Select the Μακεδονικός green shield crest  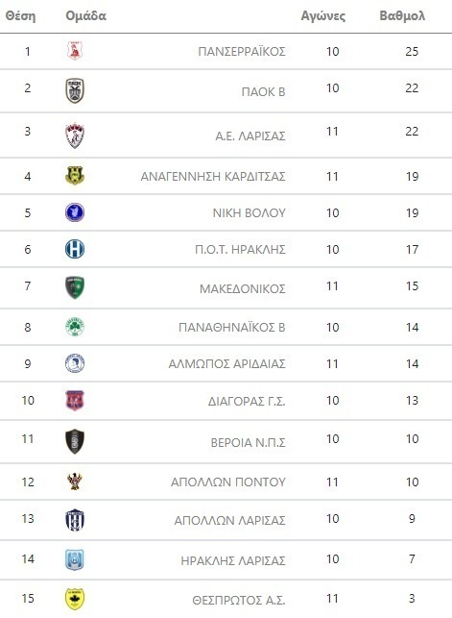[75, 287]
